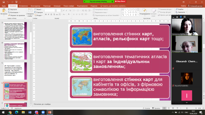Screen dimensions: 205x115
Task: Start slideshow from status bar icon
Action: point(177,108)
